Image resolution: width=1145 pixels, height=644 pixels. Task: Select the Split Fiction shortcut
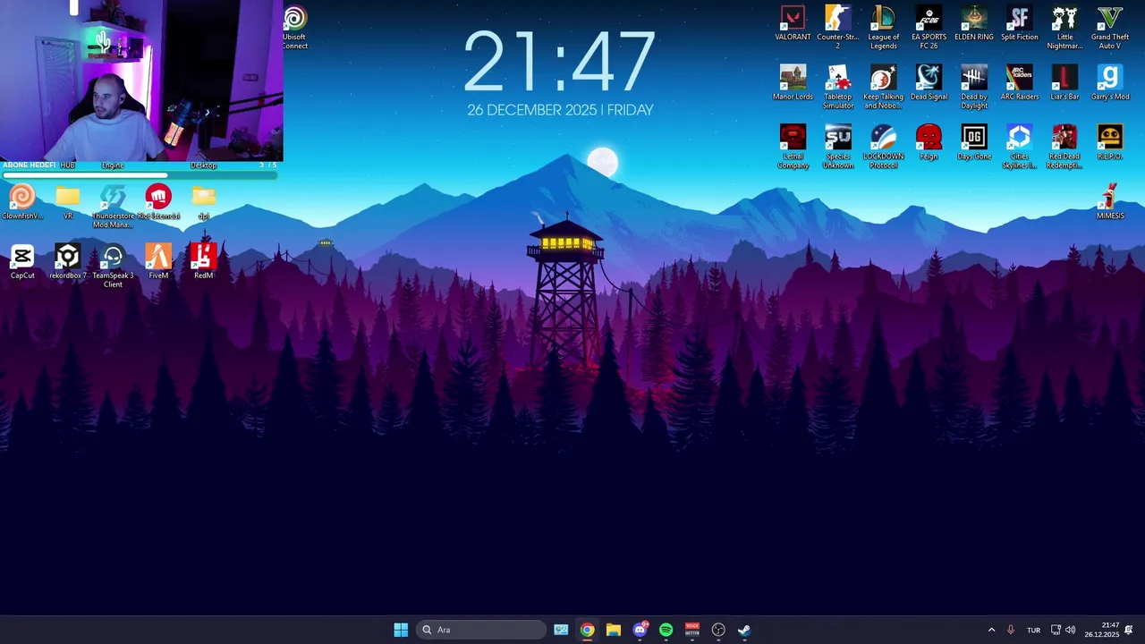(x=1019, y=24)
